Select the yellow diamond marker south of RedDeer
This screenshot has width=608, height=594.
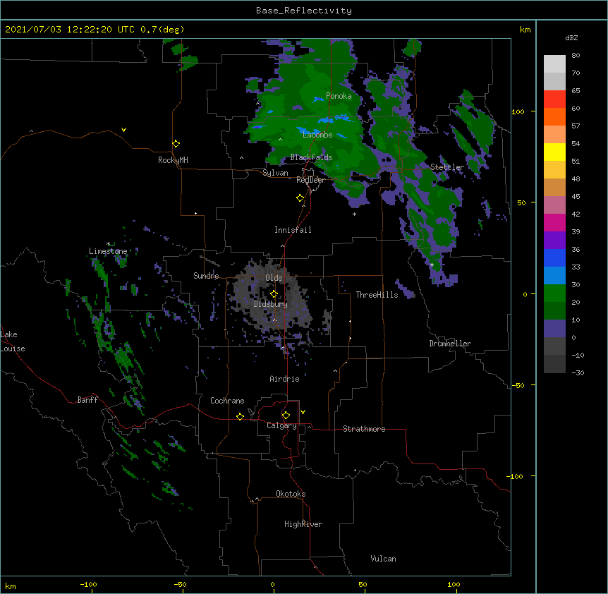(300, 198)
